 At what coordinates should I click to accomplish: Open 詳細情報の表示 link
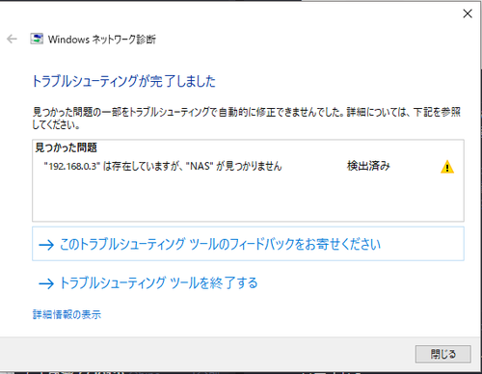click(x=67, y=314)
